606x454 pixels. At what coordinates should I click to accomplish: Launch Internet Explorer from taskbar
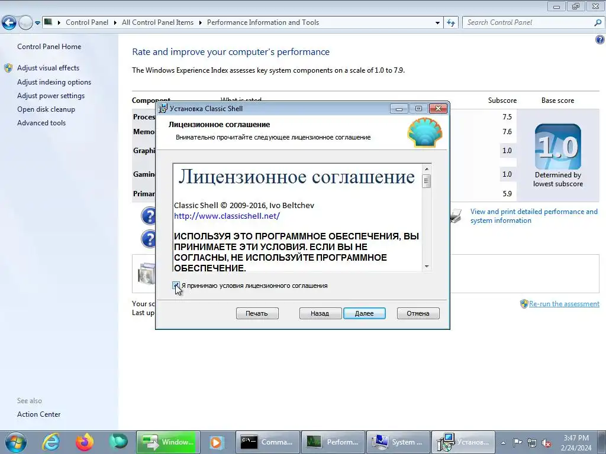tap(51, 442)
